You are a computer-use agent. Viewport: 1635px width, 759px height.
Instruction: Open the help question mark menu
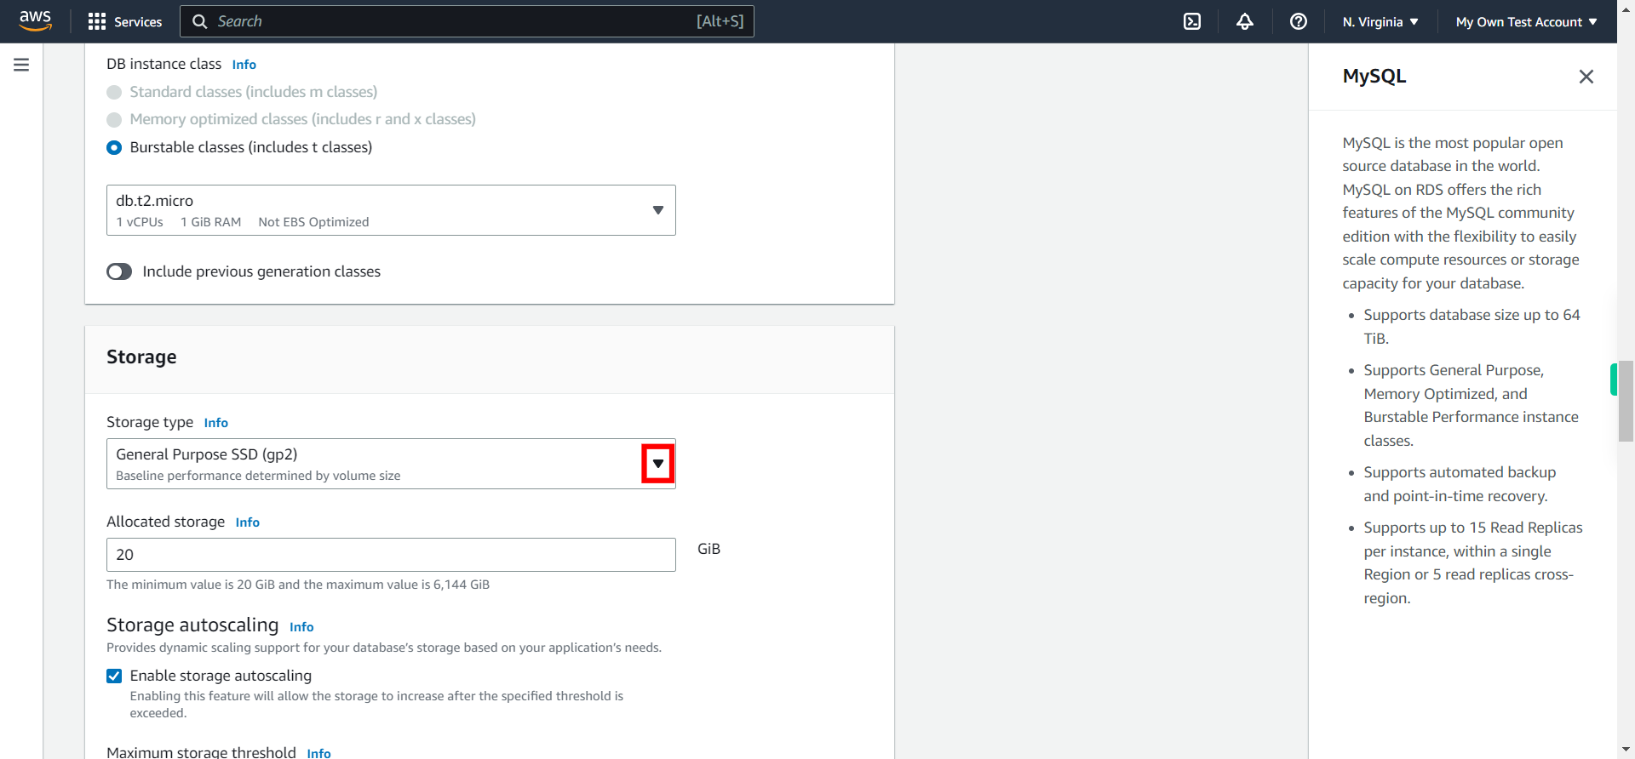pyautogui.click(x=1299, y=21)
